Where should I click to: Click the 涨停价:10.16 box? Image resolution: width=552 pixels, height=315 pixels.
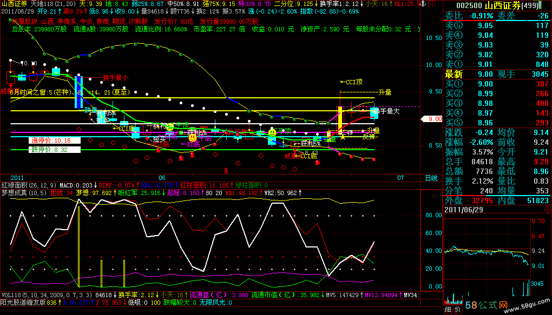pyautogui.click(x=55, y=140)
